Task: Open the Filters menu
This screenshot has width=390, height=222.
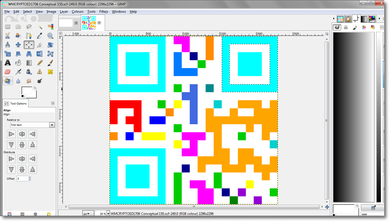Action: point(104,12)
